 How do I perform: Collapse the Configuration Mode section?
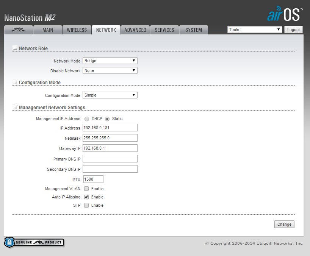coord(15,82)
